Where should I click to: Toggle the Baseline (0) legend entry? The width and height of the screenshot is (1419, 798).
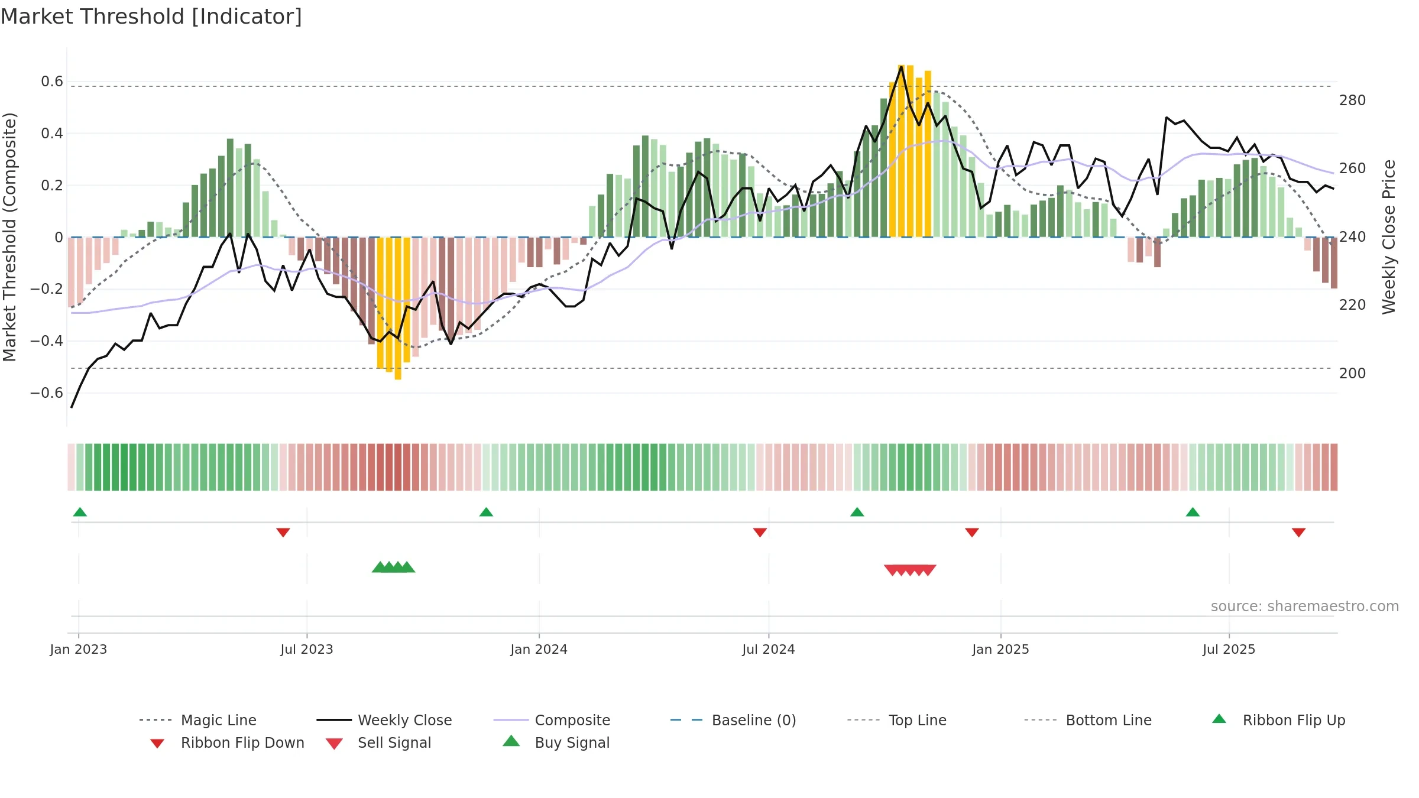point(733,720)
